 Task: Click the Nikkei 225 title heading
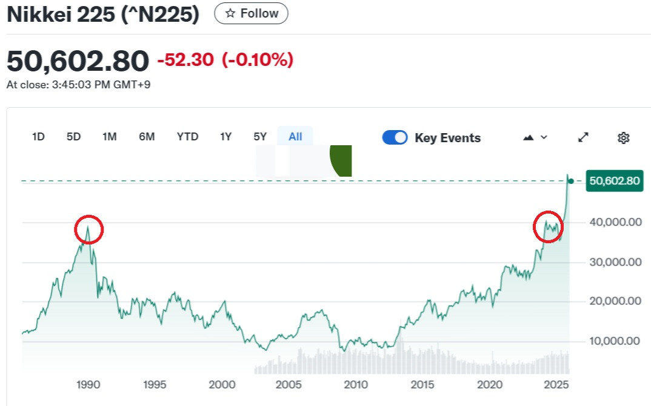point(103,14)
